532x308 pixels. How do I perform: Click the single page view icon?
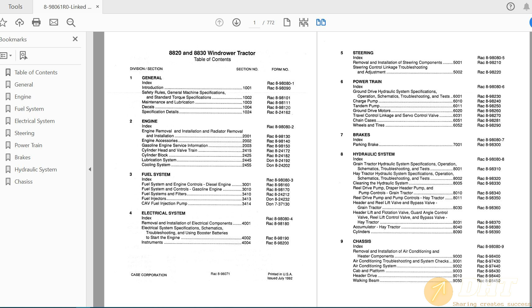click(287, 22)
